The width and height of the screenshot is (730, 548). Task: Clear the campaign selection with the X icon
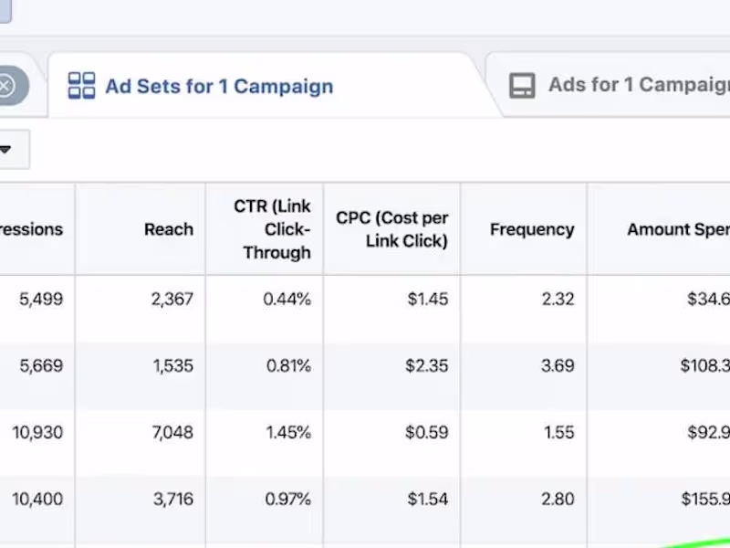(x=5, y=87)
